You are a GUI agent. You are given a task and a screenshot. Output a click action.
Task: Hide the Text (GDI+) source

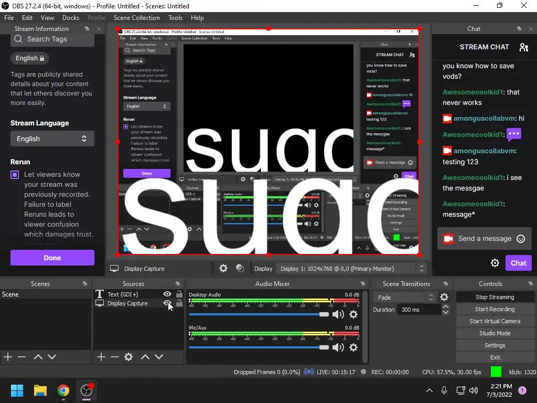click(167, 294)
